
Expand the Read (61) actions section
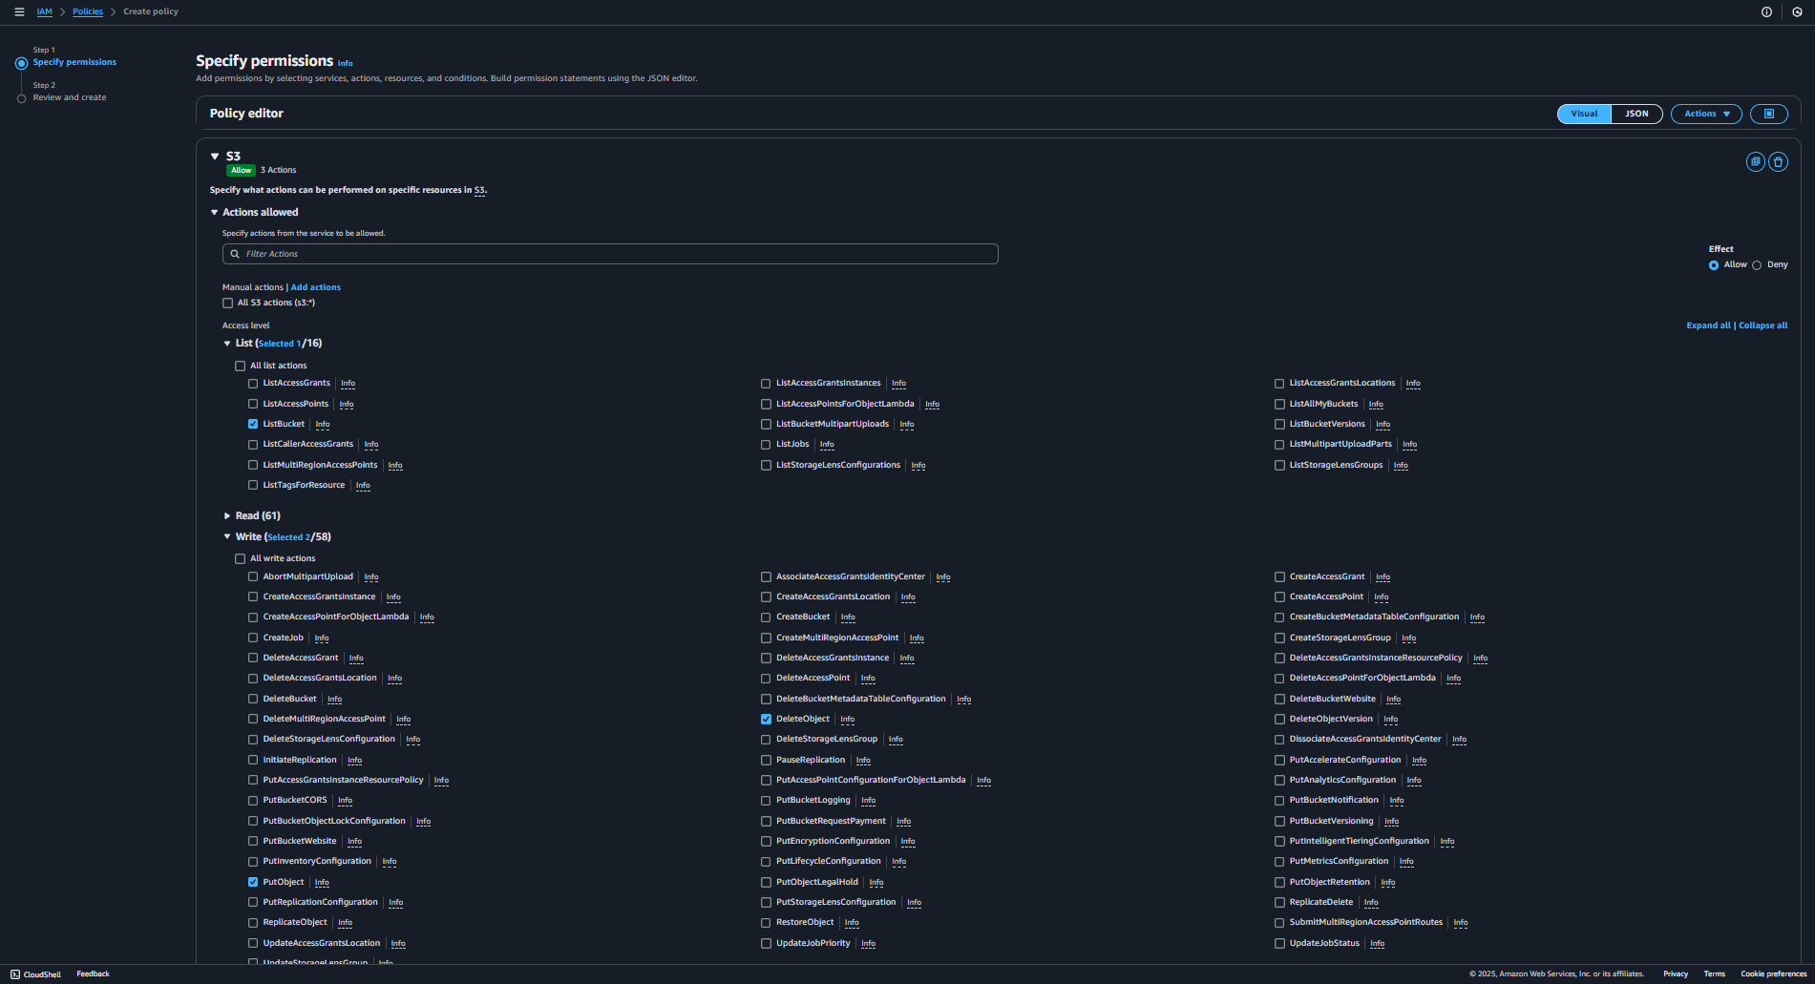coord(227,515)
